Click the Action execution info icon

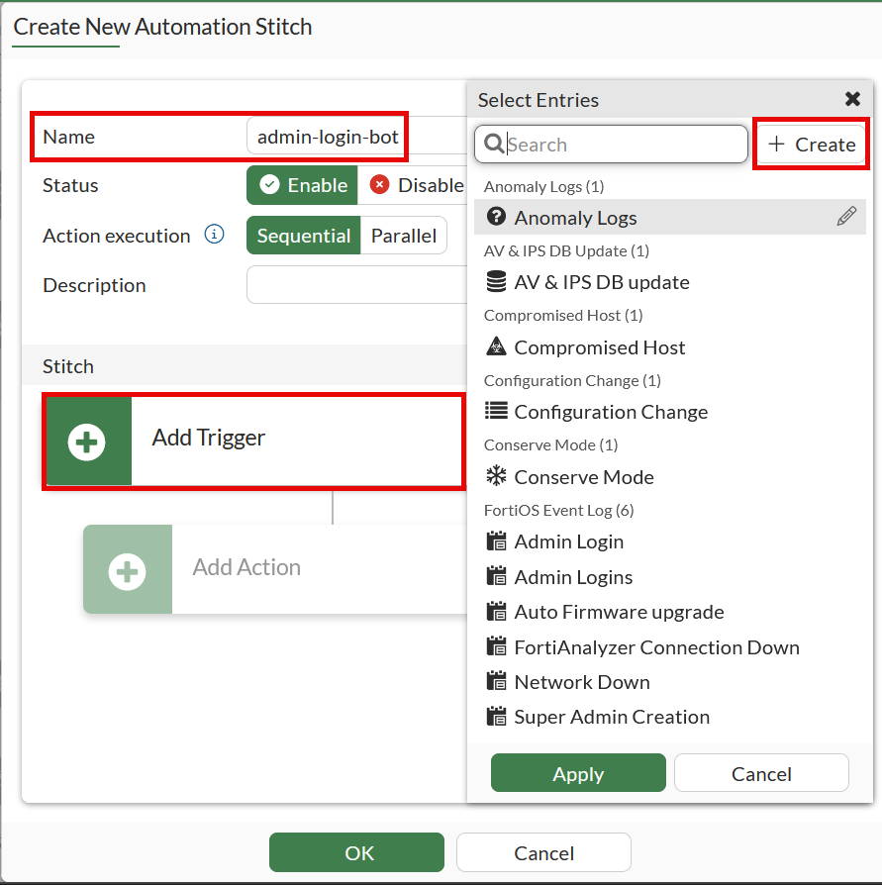(x=214, y=236)
